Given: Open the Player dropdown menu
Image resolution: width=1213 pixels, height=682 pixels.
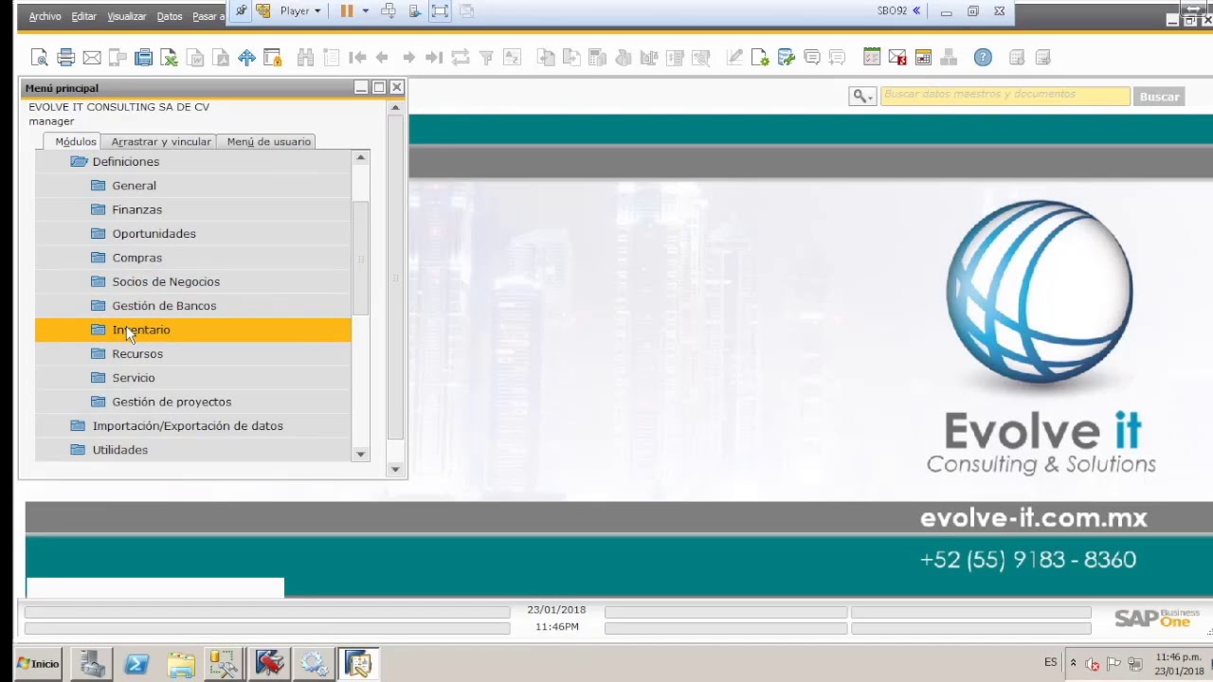Looking at the screenshot, I should [x=300, y=11].
